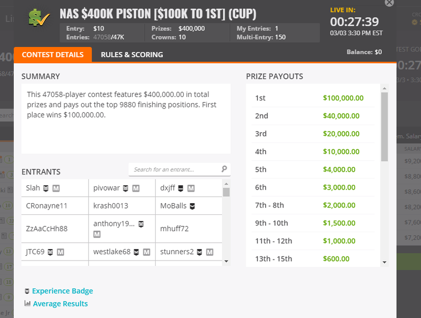Screen dimensions: 421x318
Task: Switch to the Rules & Scoring tab
Action: coord(132,55)
